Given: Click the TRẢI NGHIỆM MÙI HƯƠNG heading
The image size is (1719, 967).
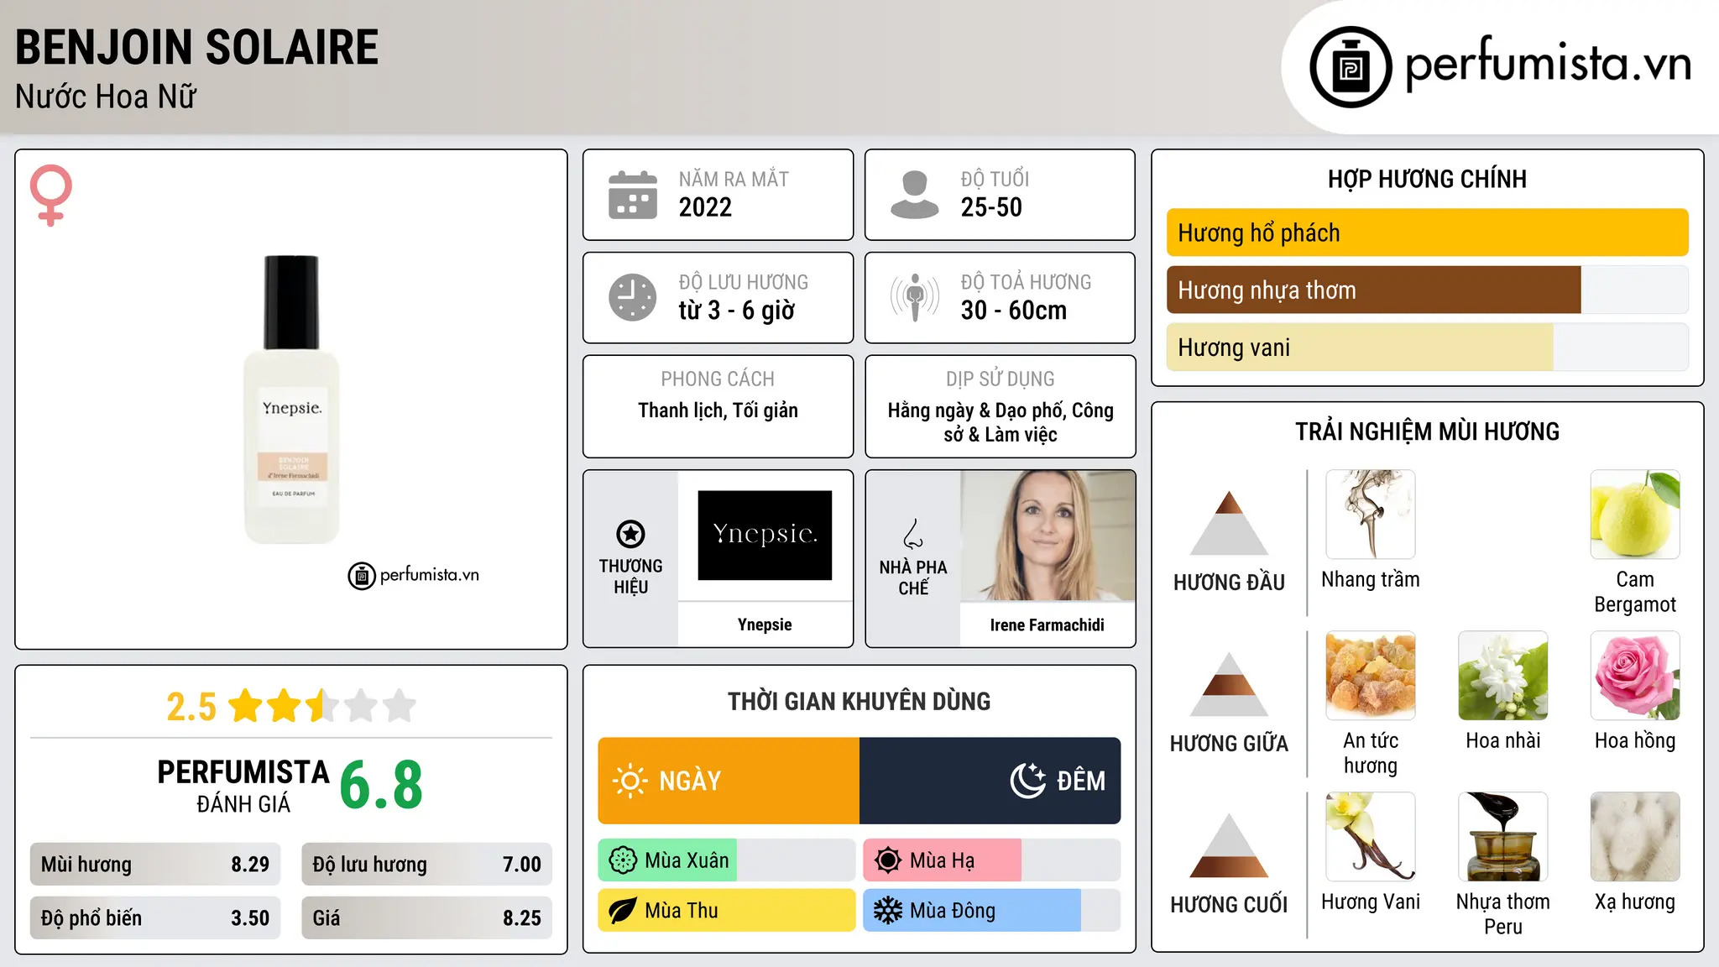Looking at the screenshot, I should [x=1427, y=431].
